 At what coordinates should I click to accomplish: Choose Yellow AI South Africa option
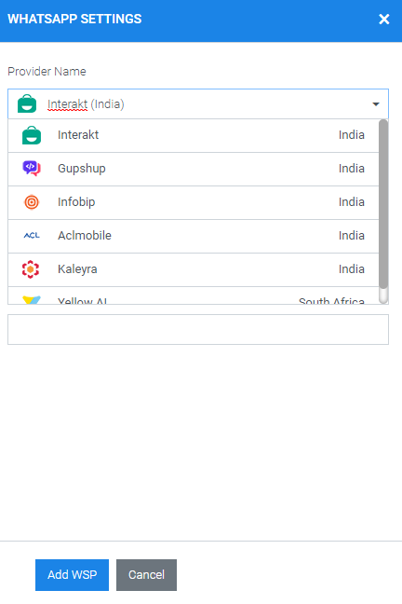coord(194,295)
